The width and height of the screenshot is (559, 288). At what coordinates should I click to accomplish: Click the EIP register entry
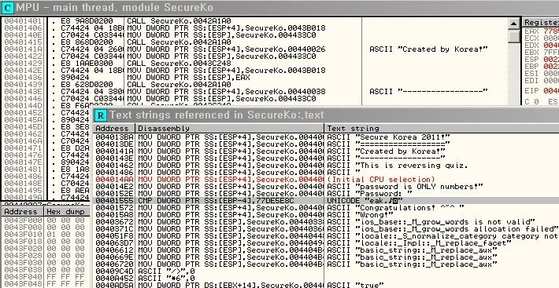coord(541,91)
